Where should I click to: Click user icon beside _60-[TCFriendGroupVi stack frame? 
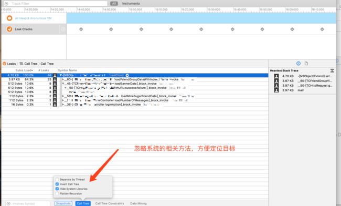276,81
